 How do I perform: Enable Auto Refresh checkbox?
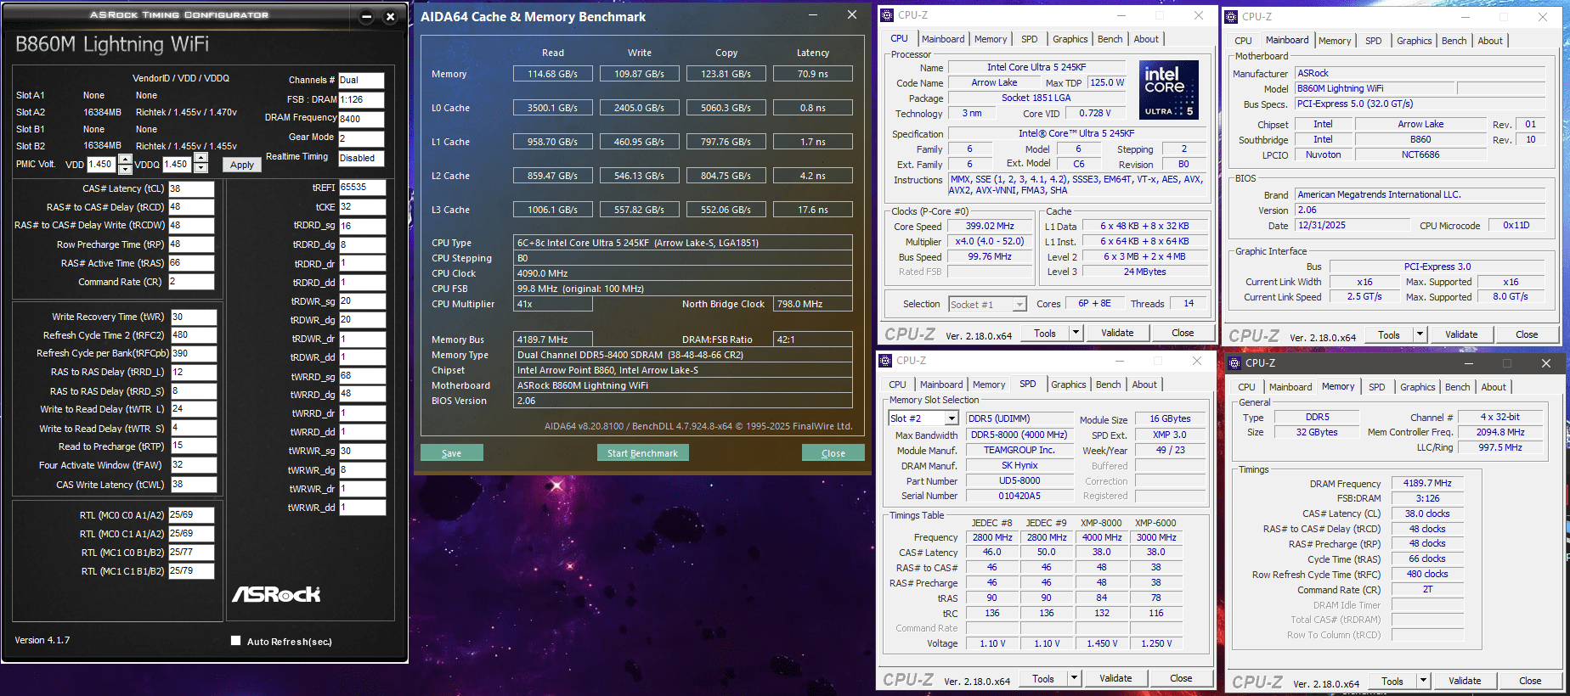coord(236,641)
